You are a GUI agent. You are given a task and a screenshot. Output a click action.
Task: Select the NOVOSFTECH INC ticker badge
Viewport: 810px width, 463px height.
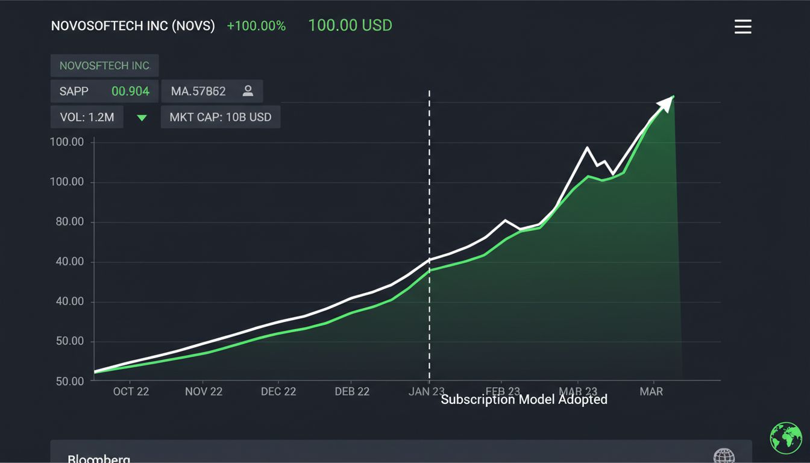pos(104,65)
